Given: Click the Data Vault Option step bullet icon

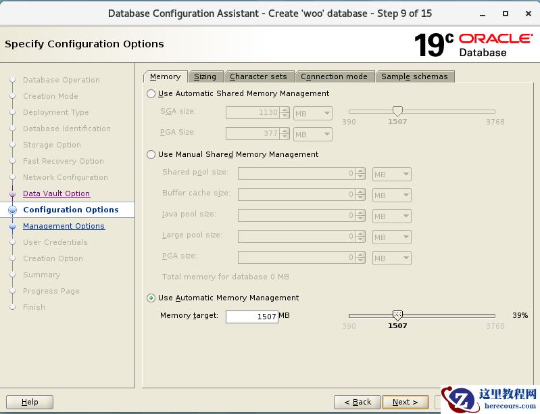Looking at the screenshot, I should point(12,193).
